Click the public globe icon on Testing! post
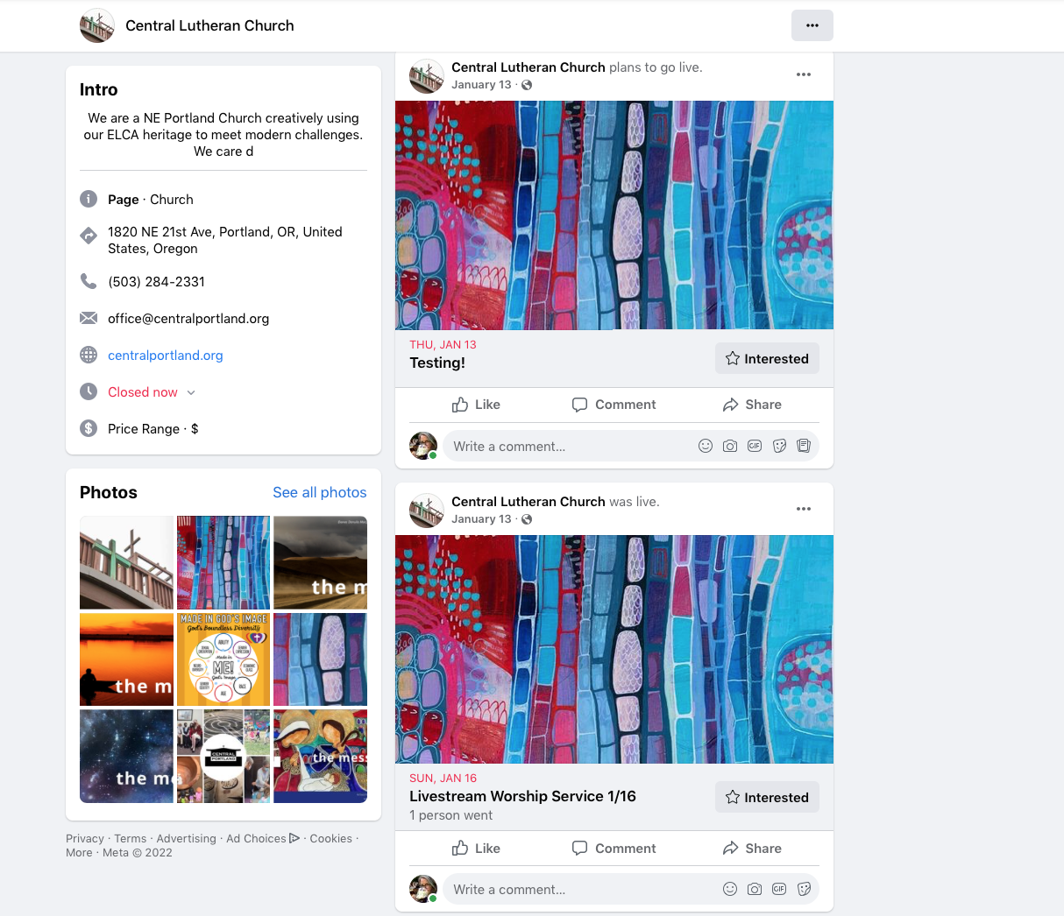 point(527,85)
